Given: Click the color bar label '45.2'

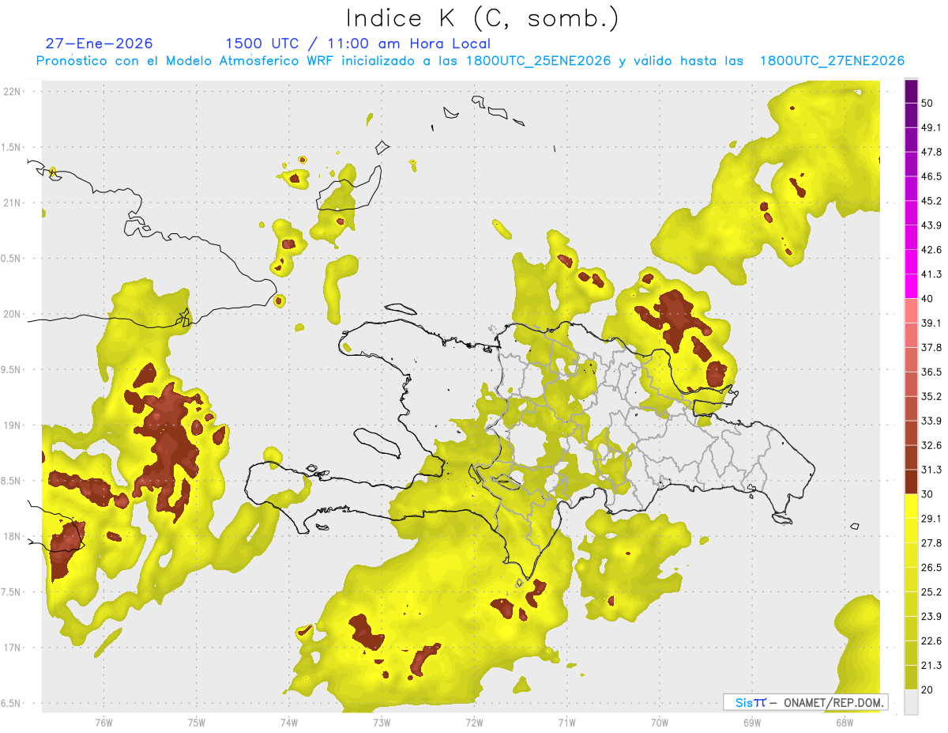Looking at the screenshot, I should click(931, 201).
